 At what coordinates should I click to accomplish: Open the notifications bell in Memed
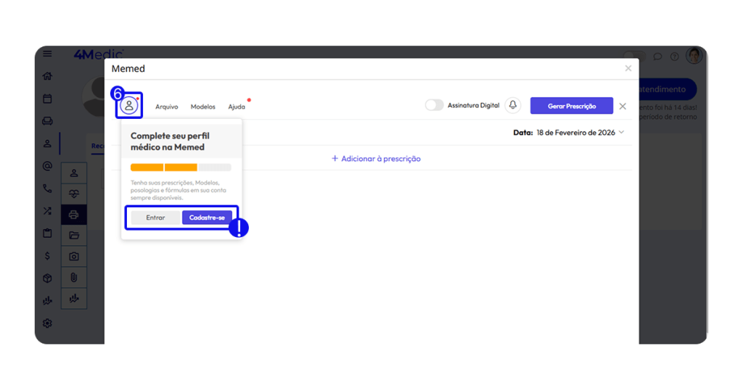[513, 106]
